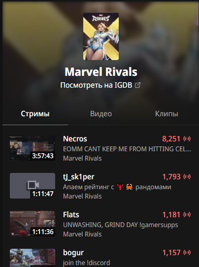Open the Necros channel name
This screenshot has height=267, width=199.
coord(75,139)
